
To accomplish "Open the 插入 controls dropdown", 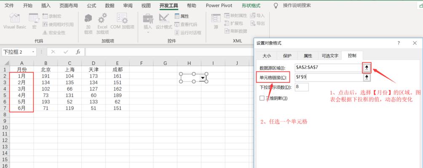I will 148,24.
